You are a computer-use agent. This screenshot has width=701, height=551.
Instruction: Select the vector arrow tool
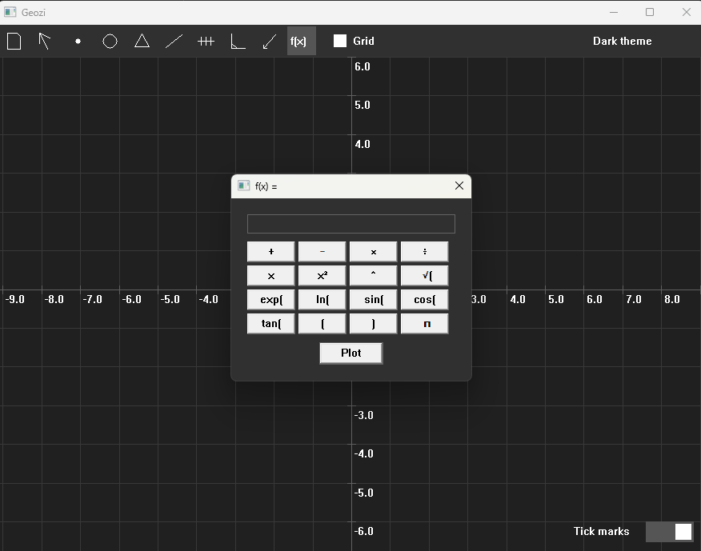(269, 42)
